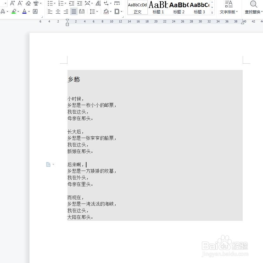Image resolution: width=263 pixels, height=263 pixels.
Task: Open the tab stops ruler icon
Action: click(x=117, y=3)
